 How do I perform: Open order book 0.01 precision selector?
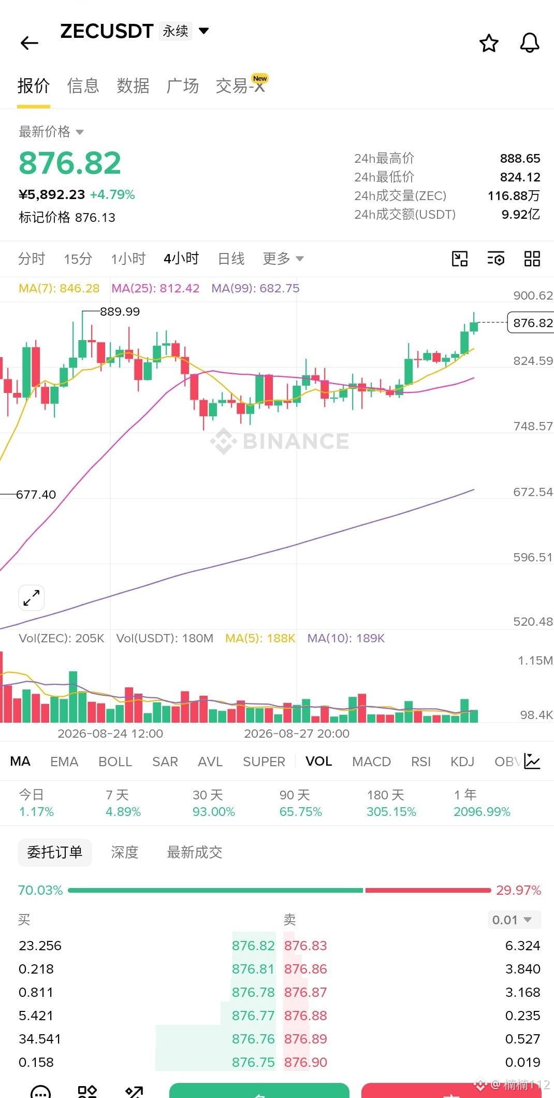coord(514,920)
